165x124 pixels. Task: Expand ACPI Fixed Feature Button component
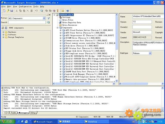point(61,30)
